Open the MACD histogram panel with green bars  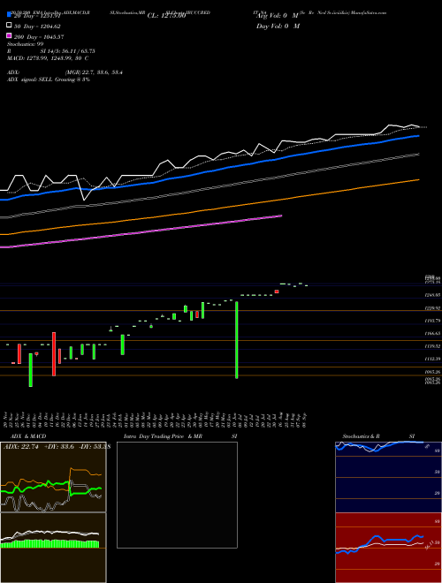(x=53, y=548)
